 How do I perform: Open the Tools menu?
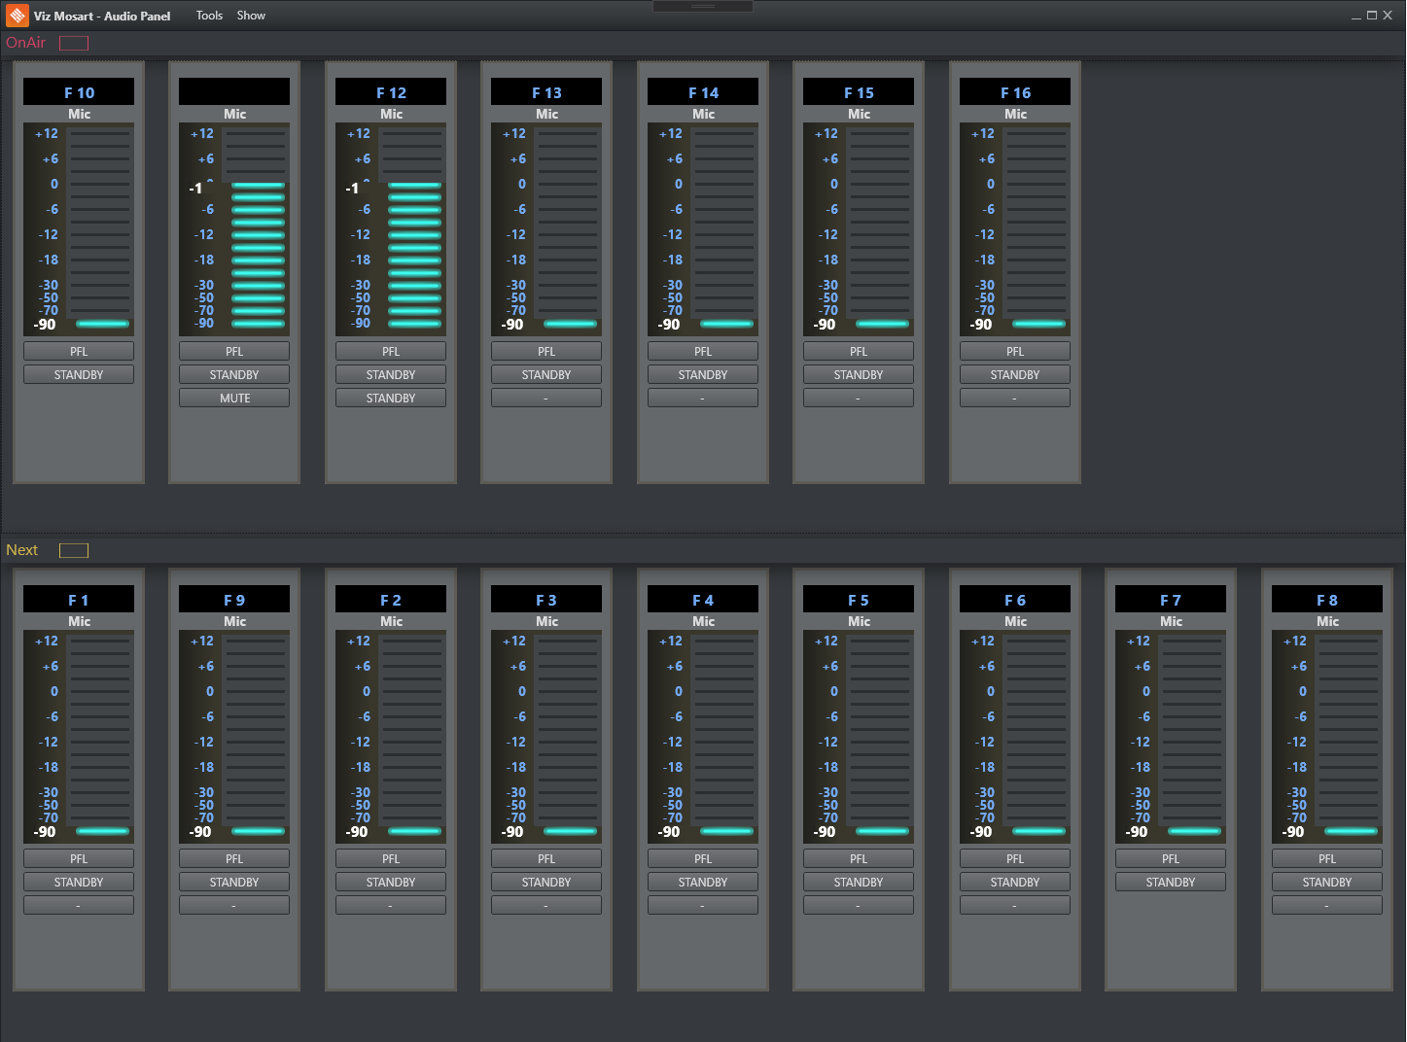[209, 16]
